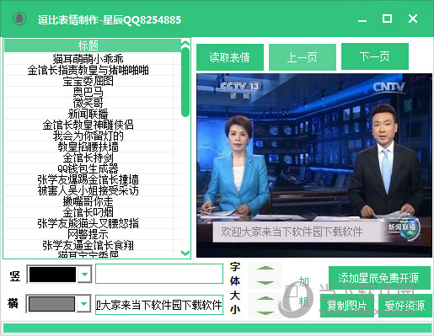
Task: Select 金馆长持剑 in the list
Action: pyautogui.click(x=88, y=157)
